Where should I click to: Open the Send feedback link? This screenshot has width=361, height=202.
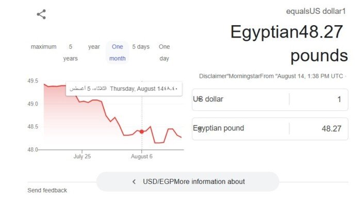tap(47, 190)
